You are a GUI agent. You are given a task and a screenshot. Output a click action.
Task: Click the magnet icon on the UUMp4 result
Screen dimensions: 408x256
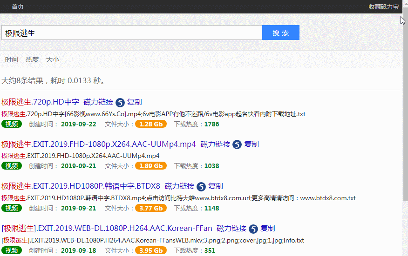pos(237,145)
